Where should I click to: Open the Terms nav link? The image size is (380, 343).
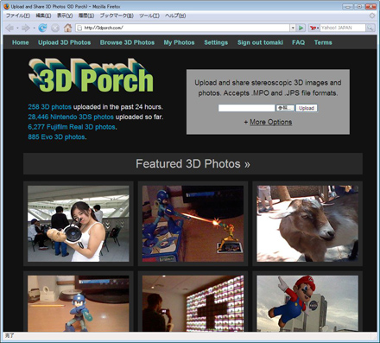(323, 42)
